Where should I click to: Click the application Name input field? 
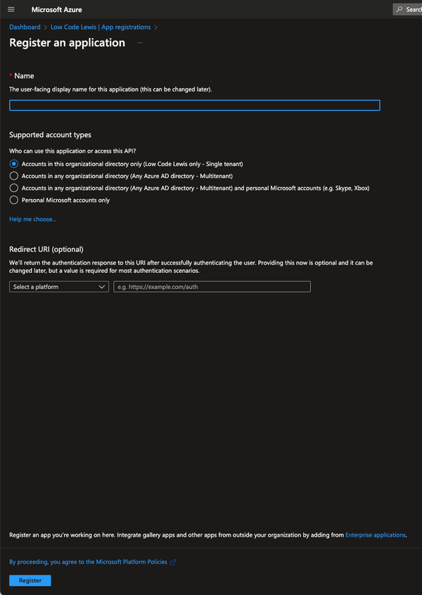(x=193, y=105)
